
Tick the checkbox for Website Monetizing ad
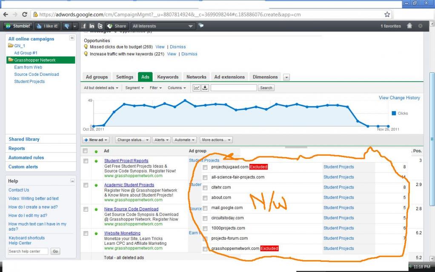tap(86, 233)
